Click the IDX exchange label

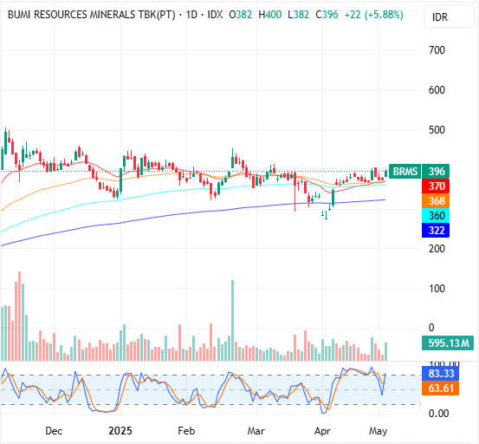215,15
